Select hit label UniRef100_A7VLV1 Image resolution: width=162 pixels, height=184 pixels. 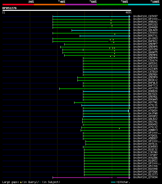(x=145, y=105)
